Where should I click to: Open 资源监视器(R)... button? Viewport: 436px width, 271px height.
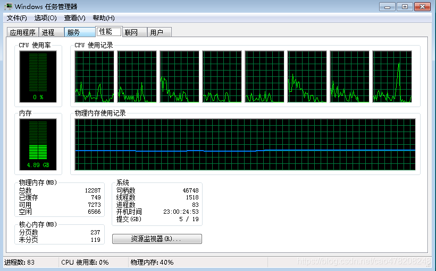157,239
